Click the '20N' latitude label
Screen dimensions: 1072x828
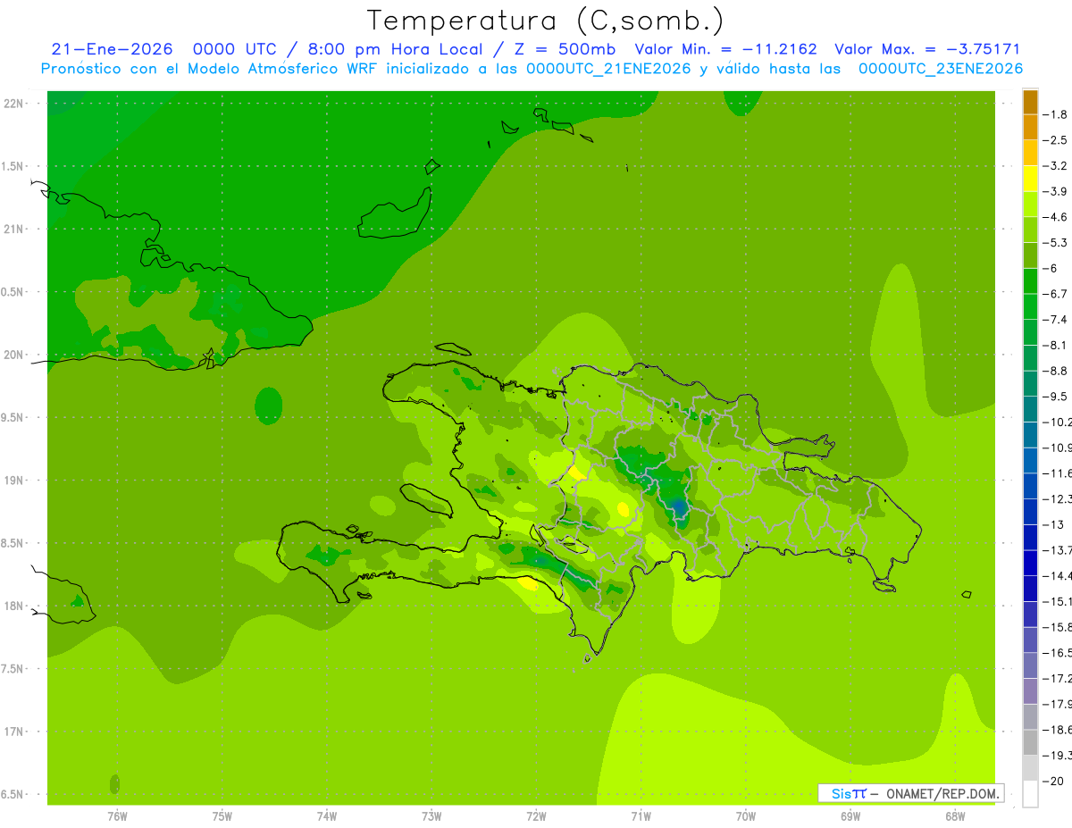point(13,355)
